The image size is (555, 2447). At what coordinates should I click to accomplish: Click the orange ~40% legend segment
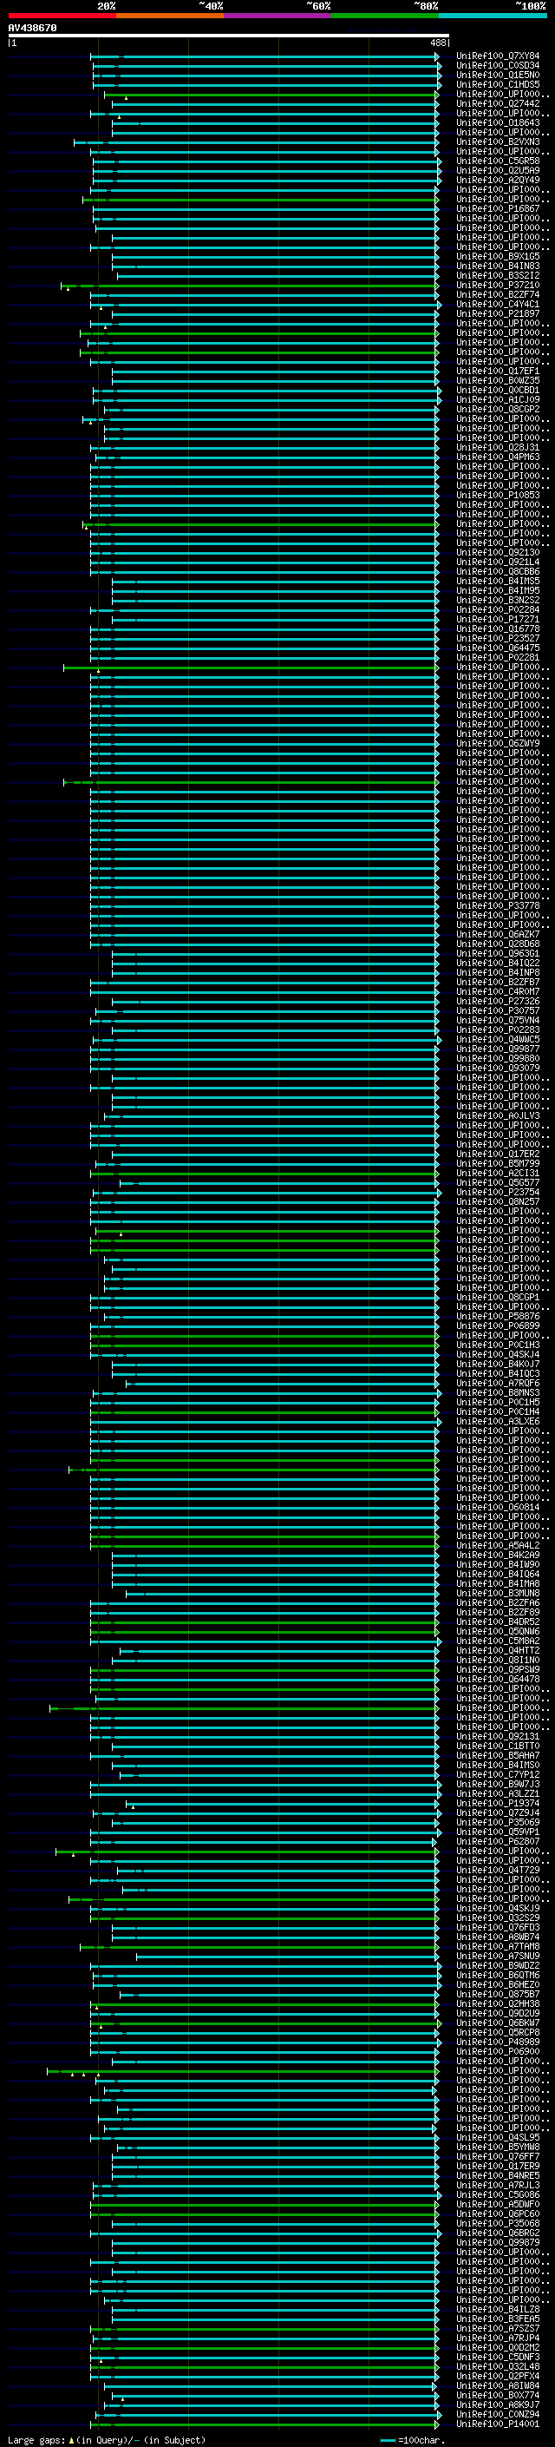(170, 16)
